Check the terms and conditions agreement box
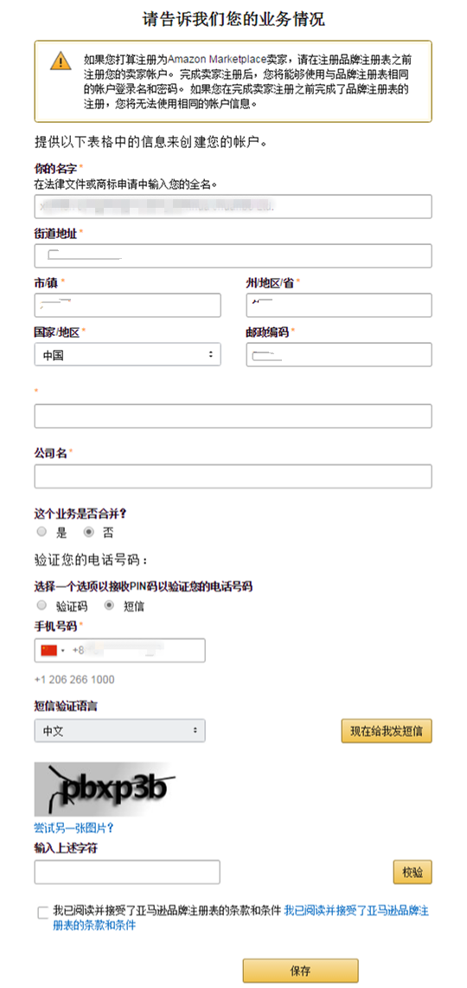 coord(42,913)
